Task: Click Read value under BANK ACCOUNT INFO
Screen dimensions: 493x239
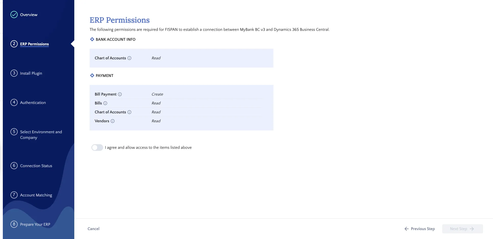Action: 156,58
